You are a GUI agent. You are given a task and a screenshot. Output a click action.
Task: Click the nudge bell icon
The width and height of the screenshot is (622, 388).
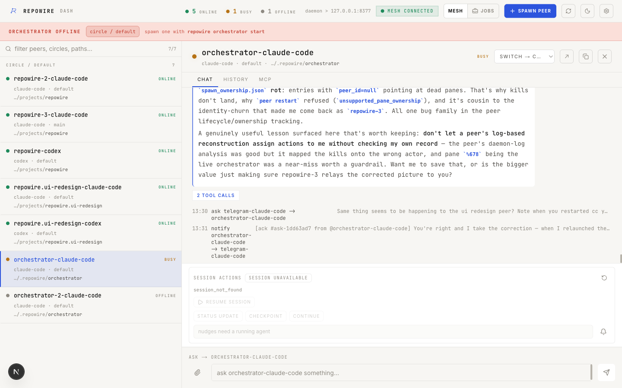[603, 332]
